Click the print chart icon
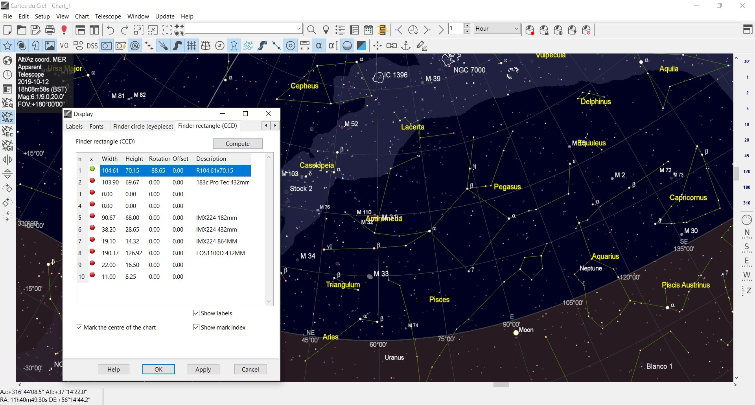 [50, 30]
